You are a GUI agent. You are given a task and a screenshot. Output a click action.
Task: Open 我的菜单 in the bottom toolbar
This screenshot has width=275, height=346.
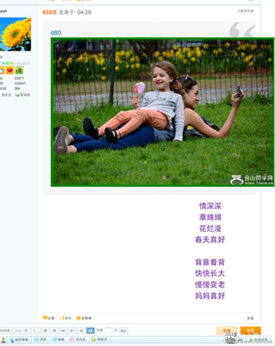click(19, 340)
